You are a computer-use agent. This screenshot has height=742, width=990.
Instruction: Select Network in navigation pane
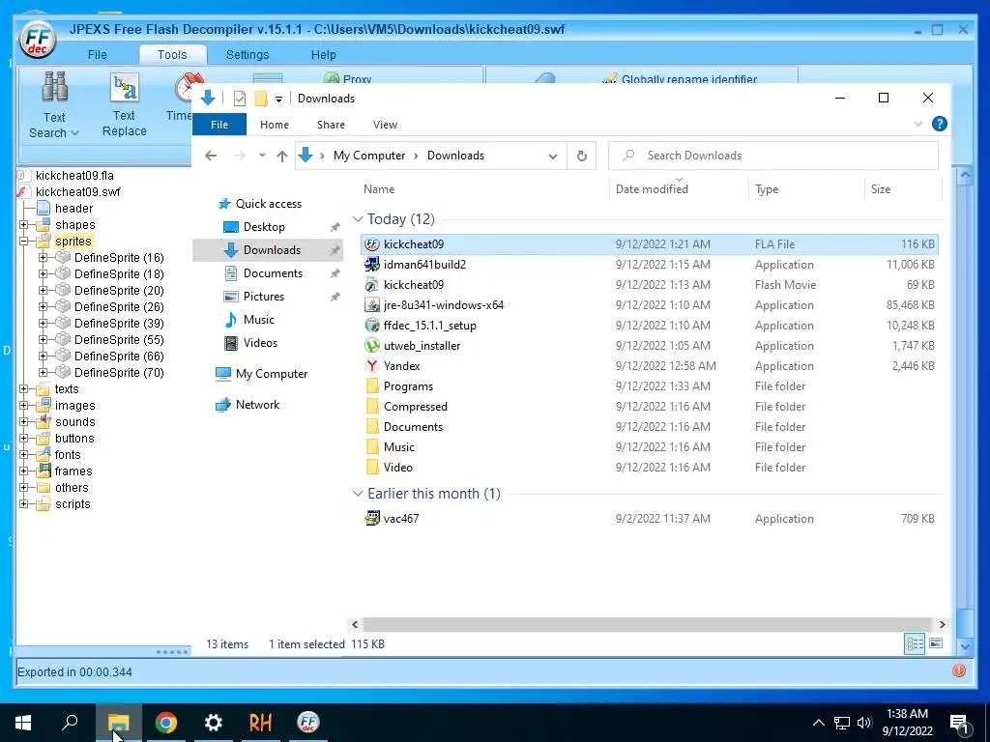tap(257, 405)
